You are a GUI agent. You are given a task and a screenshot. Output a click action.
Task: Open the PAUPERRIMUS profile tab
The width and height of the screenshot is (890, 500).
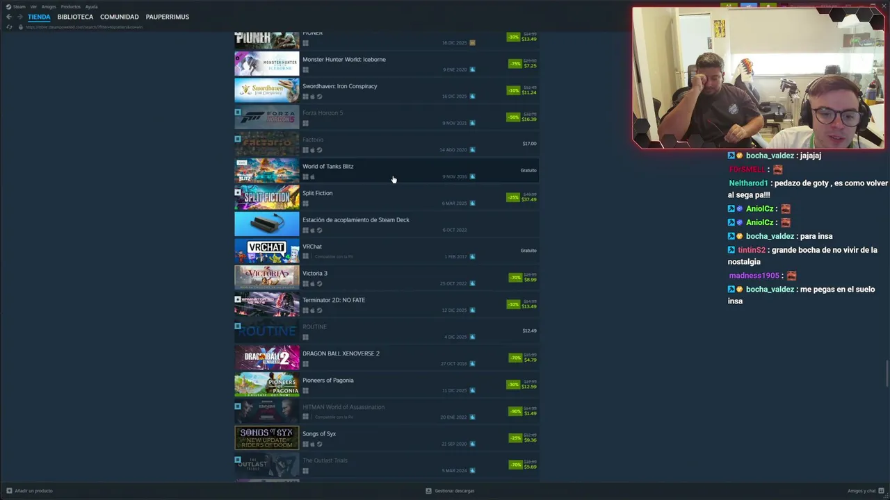tap(168, 17)
